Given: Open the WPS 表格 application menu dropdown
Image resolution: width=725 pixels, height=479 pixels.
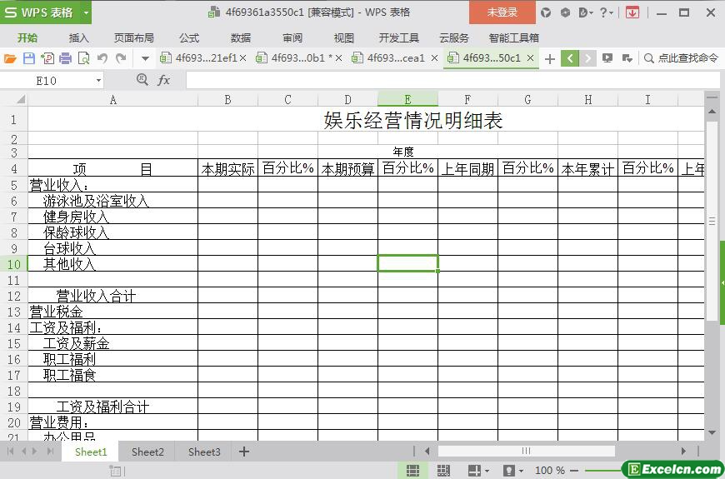Looking at the screenshot, I should tap(86, 12).
